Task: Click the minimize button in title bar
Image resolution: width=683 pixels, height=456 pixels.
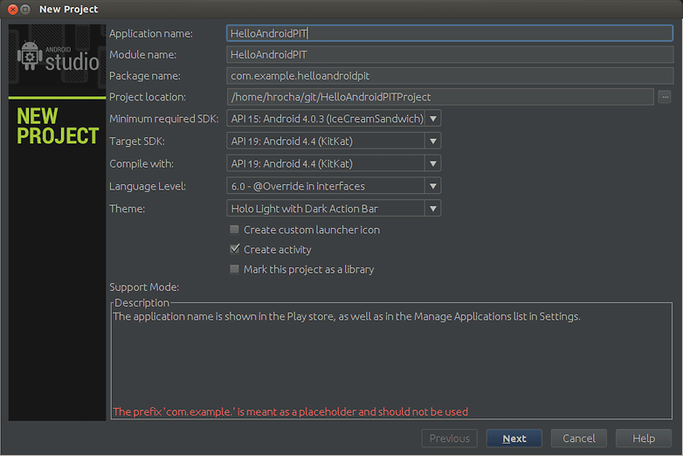Action: point(25,9)
